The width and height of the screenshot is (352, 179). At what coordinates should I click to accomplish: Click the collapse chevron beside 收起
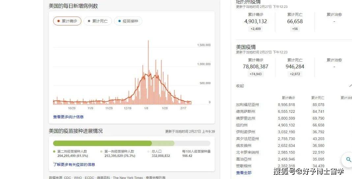click(350, 86)
